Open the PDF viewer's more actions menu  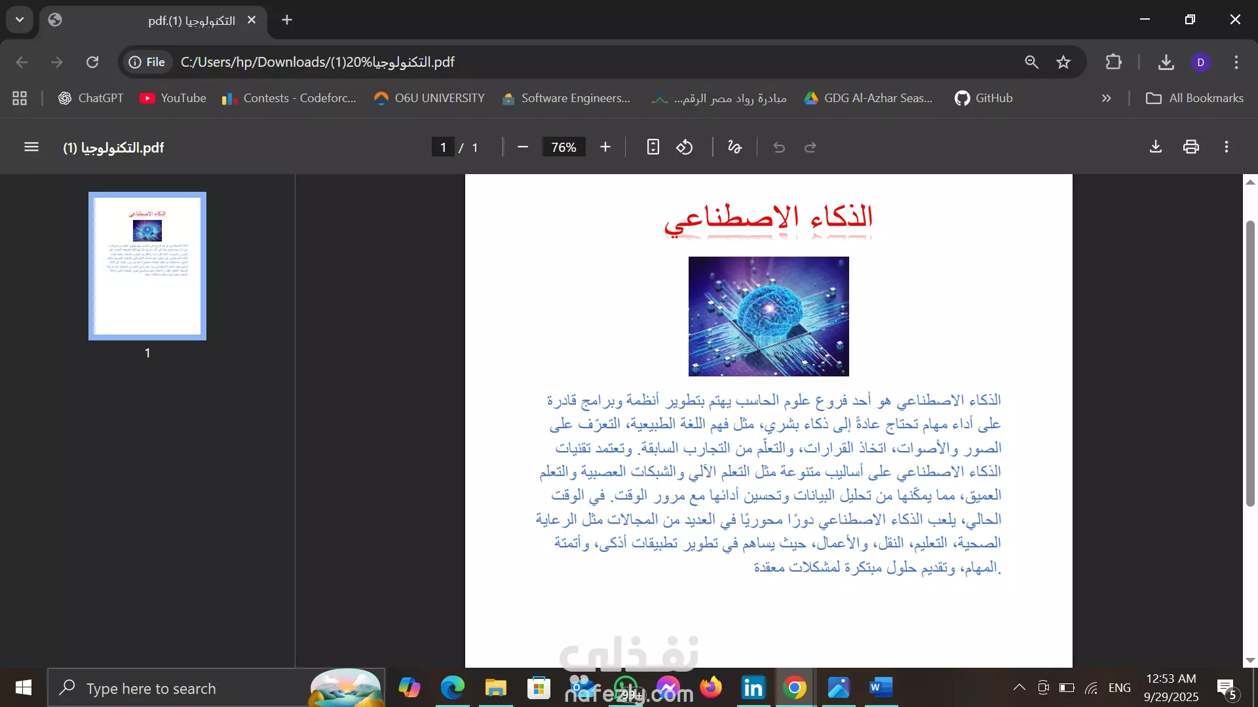click(x=1227, y=147)
